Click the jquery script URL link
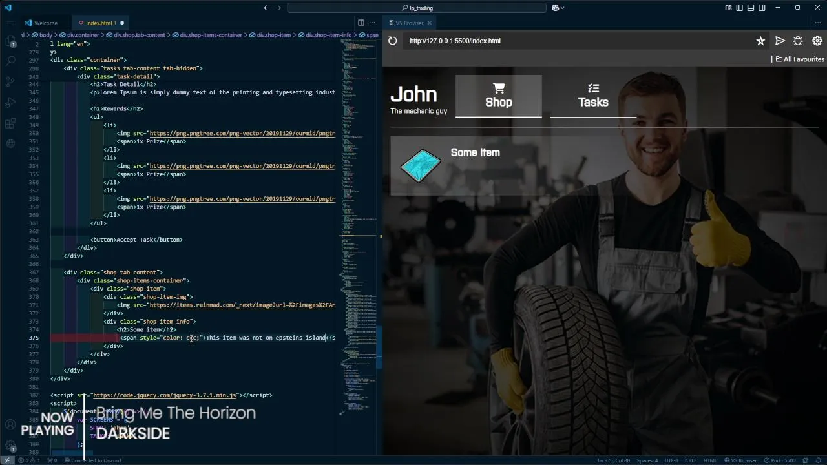Viewport: 827px width, 465px height. coord(165,395)
